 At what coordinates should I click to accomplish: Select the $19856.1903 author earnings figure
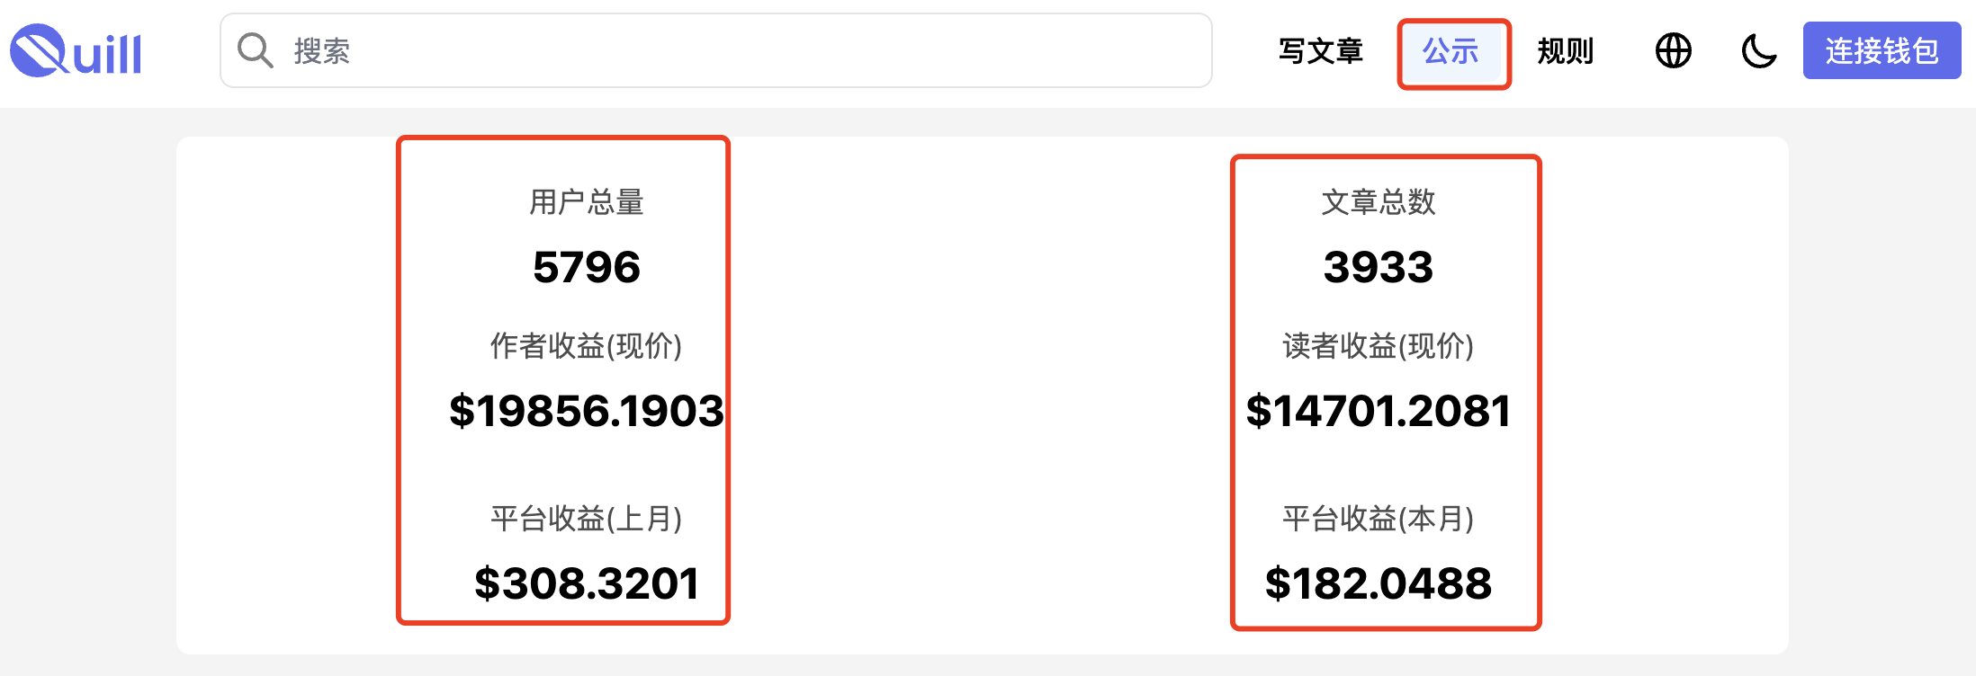586,411
